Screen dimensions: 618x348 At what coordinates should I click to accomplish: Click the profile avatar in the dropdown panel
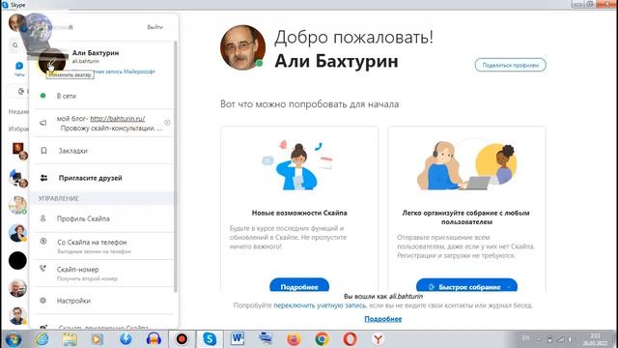pos(52,61)
